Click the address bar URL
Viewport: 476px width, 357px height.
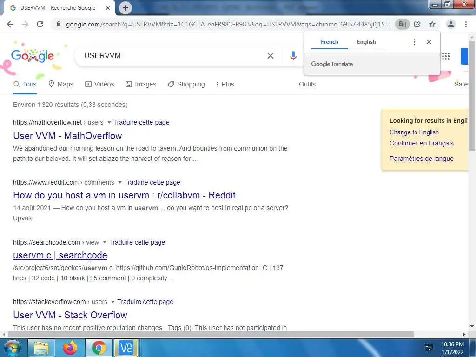pyautogui.click(x=228, y=24)
